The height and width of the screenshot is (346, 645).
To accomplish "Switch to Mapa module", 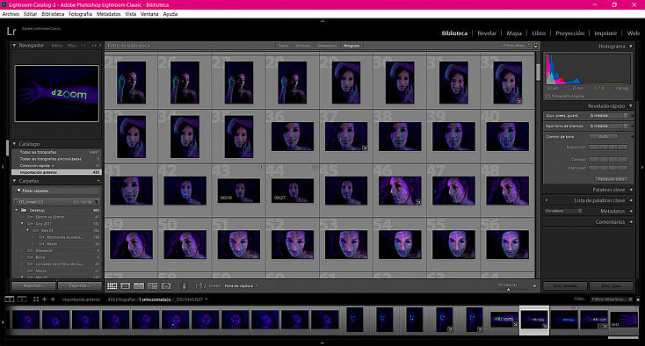I will (x=514, y=33).
